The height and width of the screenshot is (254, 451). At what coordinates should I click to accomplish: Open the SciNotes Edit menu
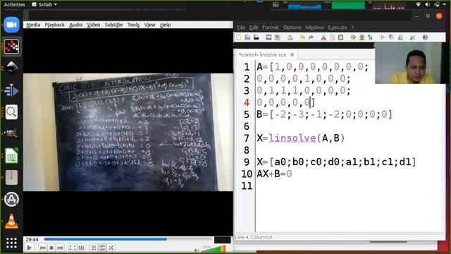point(254,28)
